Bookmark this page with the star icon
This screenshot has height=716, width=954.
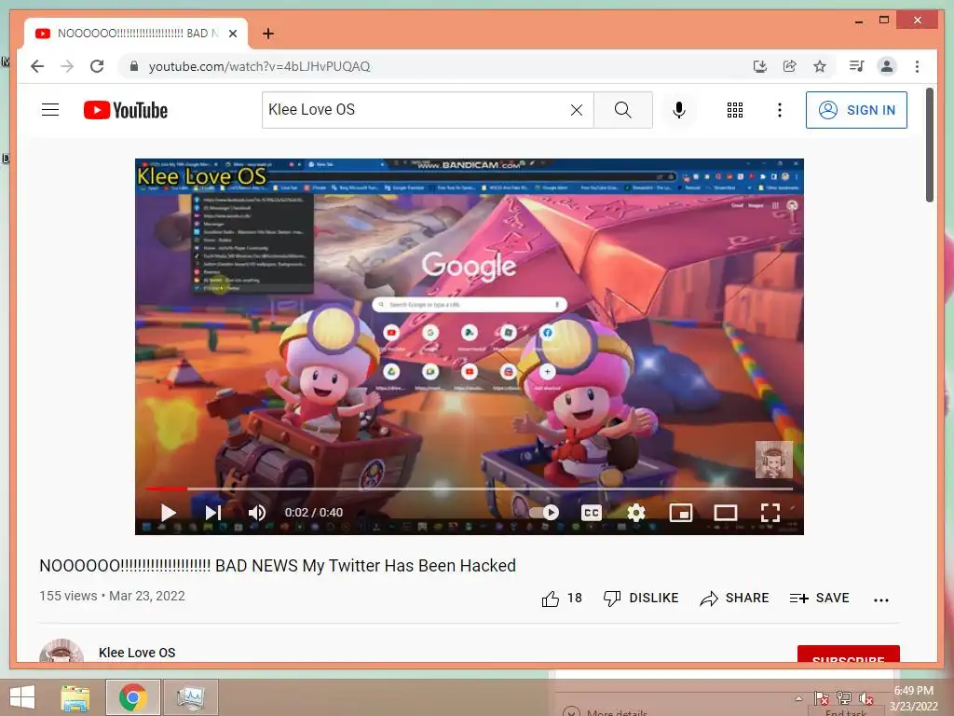click(820, 66)
